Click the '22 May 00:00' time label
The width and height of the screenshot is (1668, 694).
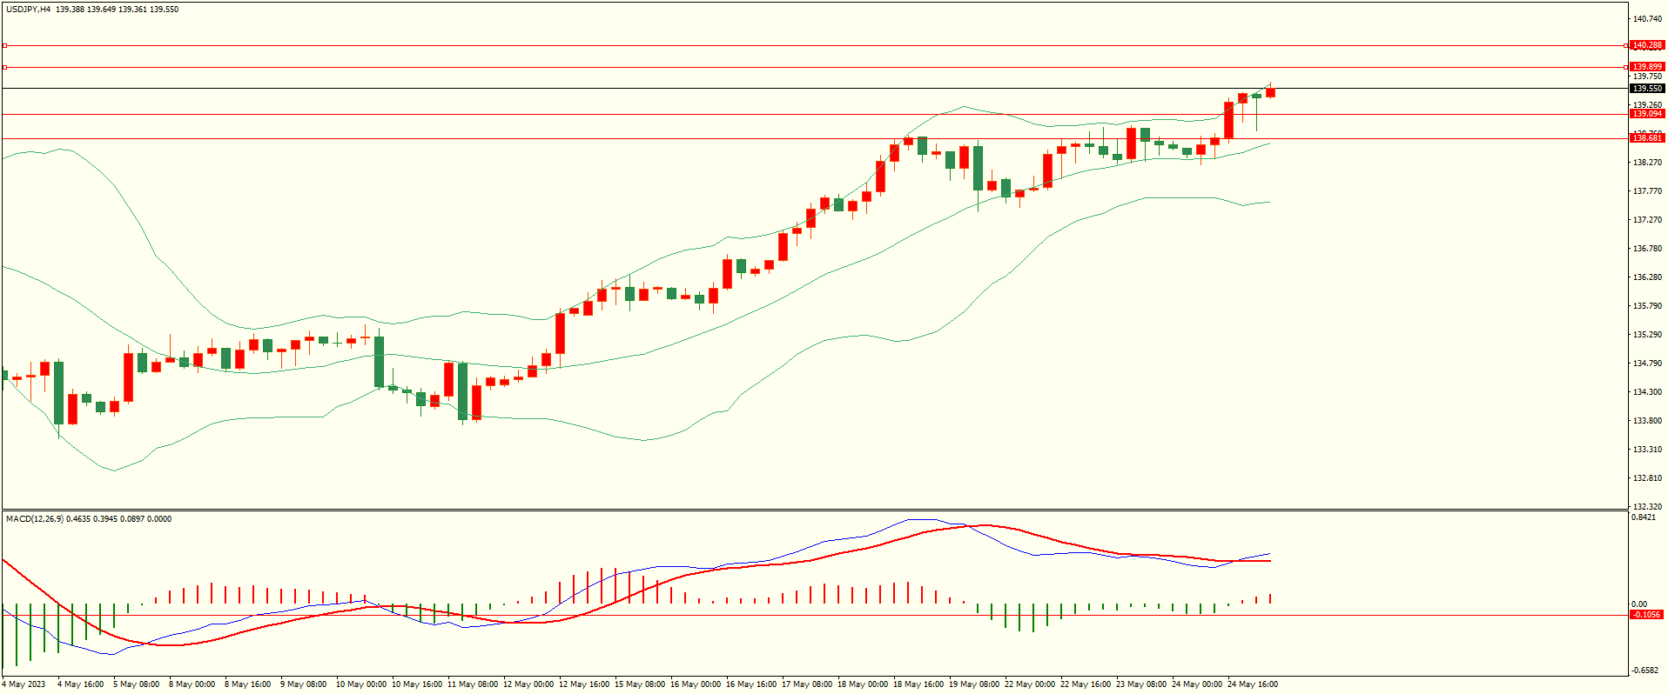(x=1029, y=684)
